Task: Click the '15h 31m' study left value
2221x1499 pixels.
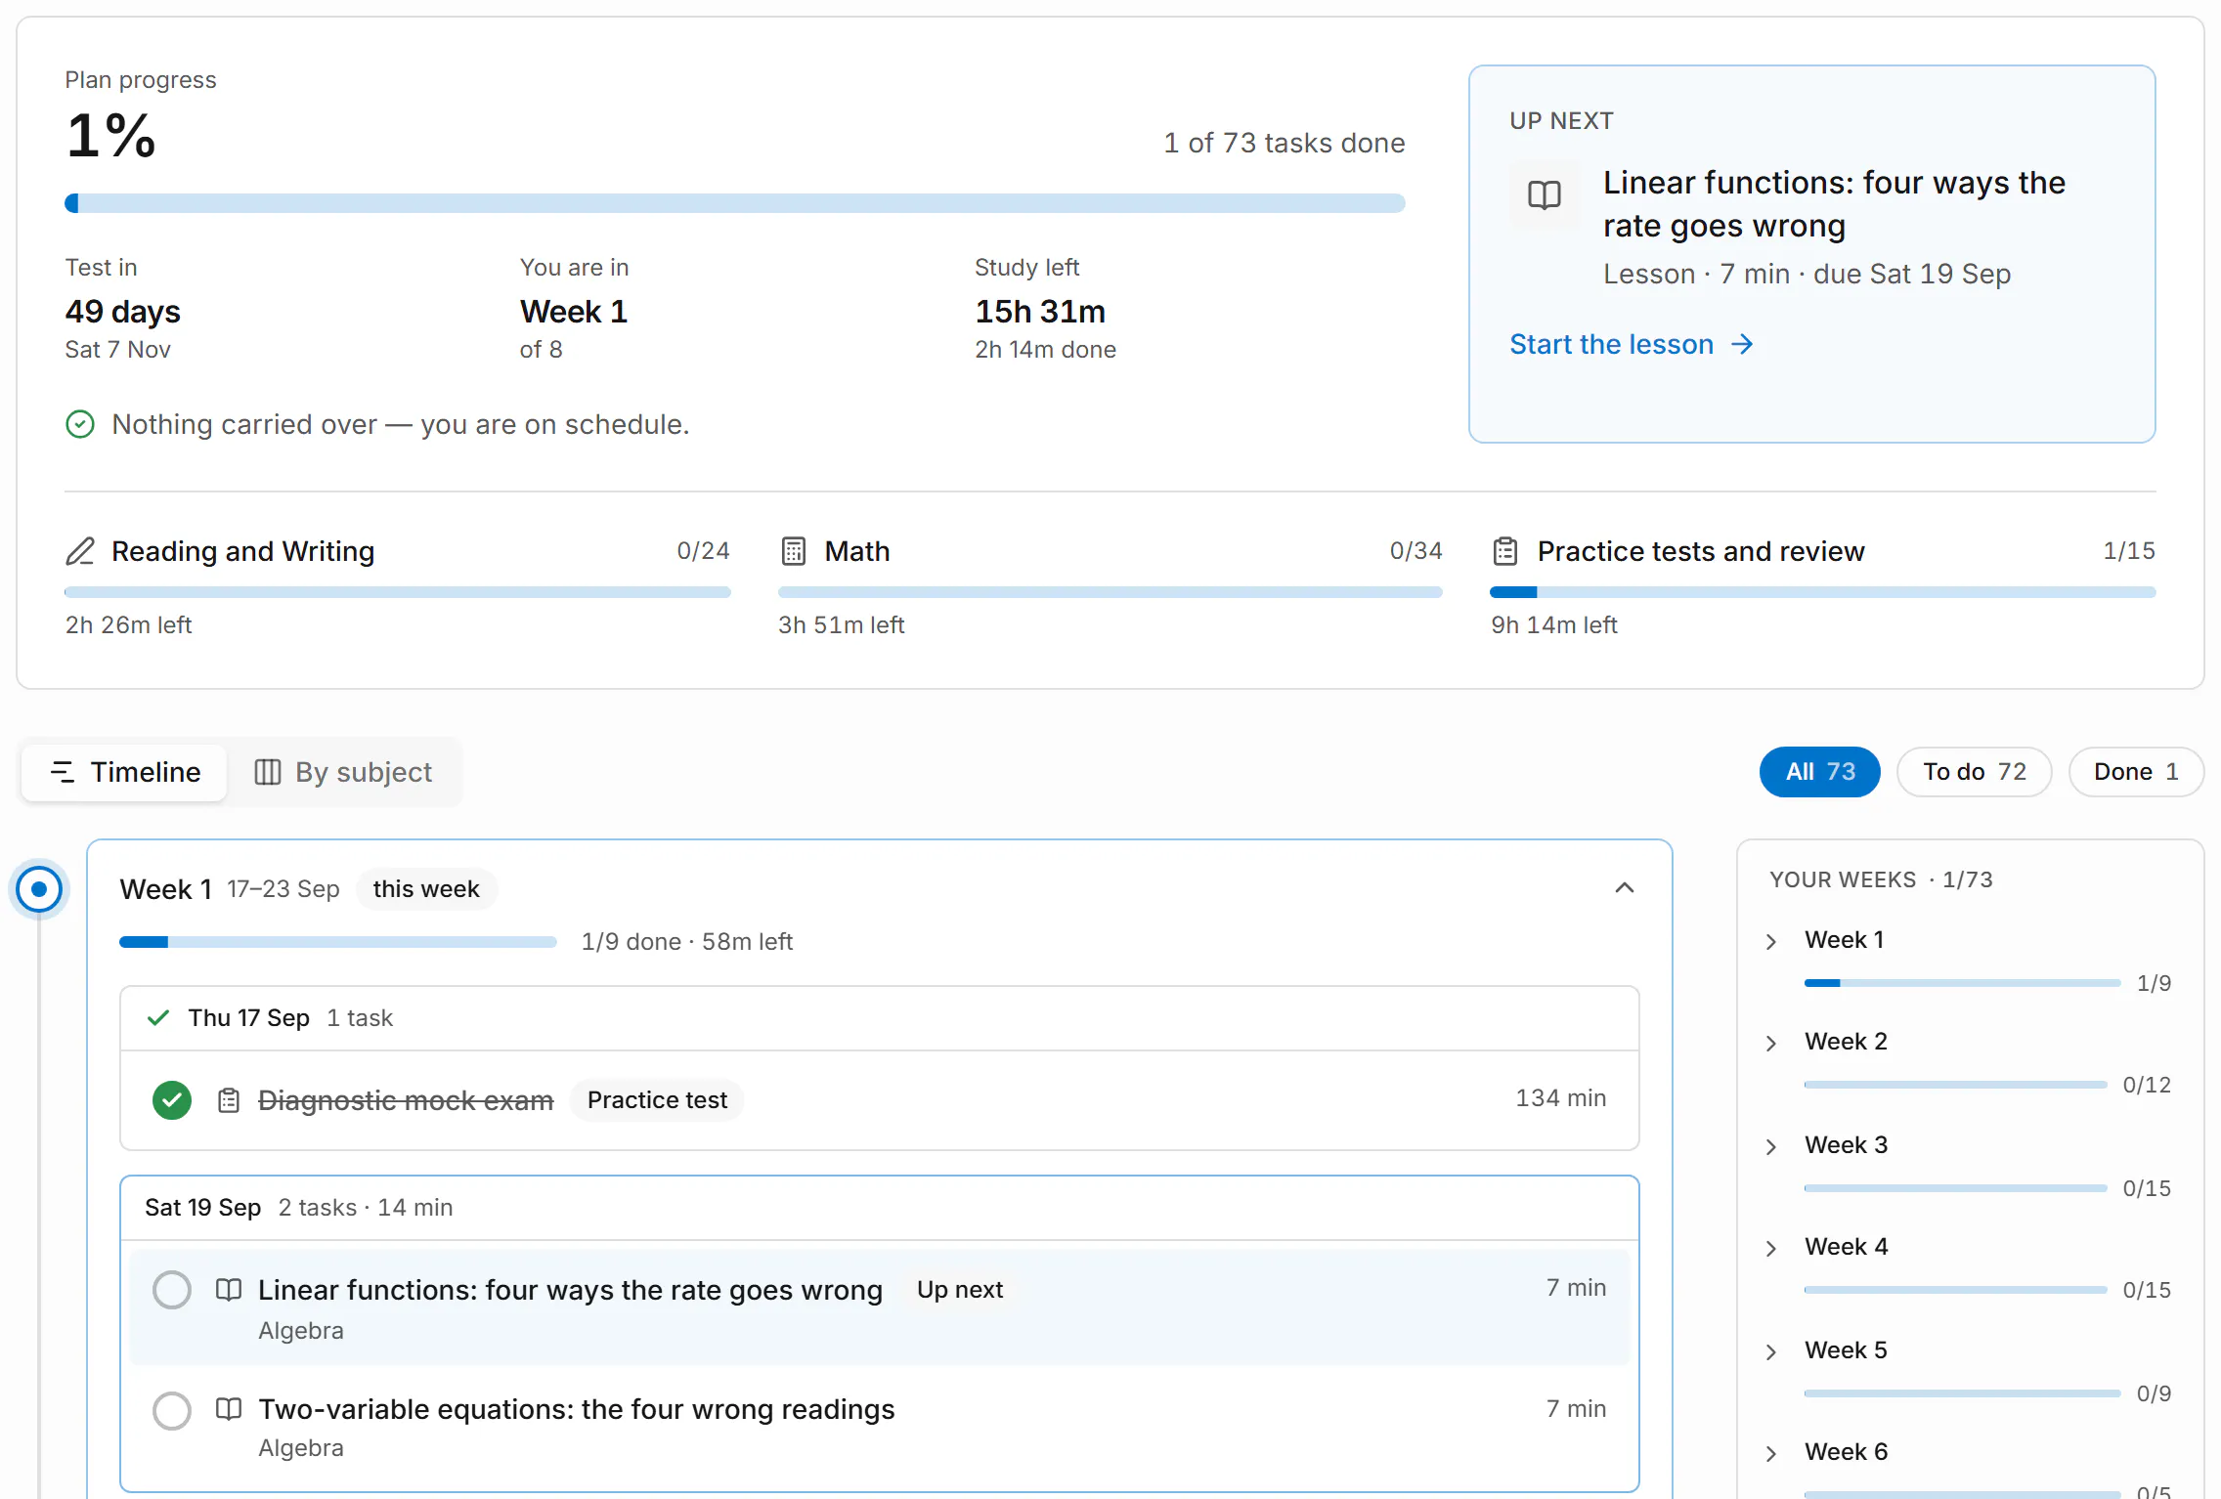Action: tap(1040, 312)
